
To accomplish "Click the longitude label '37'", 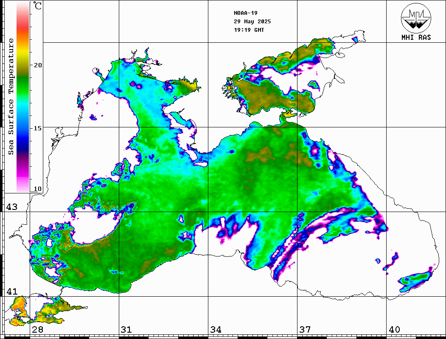I will pos(305,330).
